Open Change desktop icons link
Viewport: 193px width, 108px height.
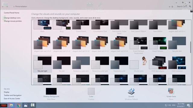point(12,18)
